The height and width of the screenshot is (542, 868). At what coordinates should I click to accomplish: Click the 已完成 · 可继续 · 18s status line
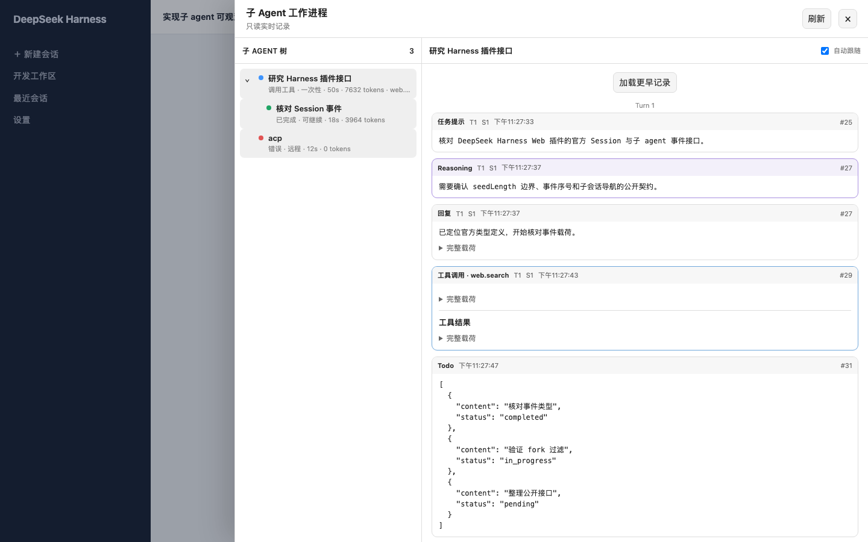coord(330,120)
